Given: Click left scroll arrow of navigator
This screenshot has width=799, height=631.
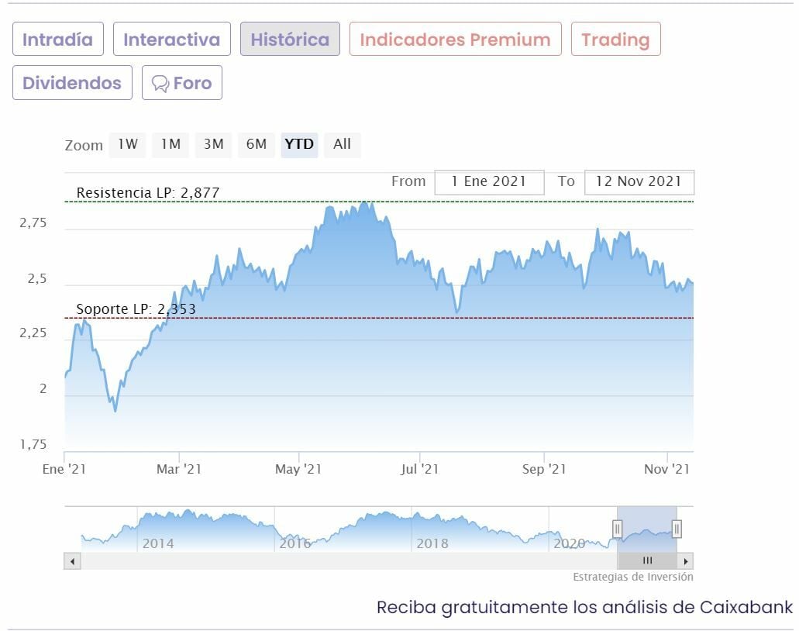Looking at the screenshot, I should (73, 560).
